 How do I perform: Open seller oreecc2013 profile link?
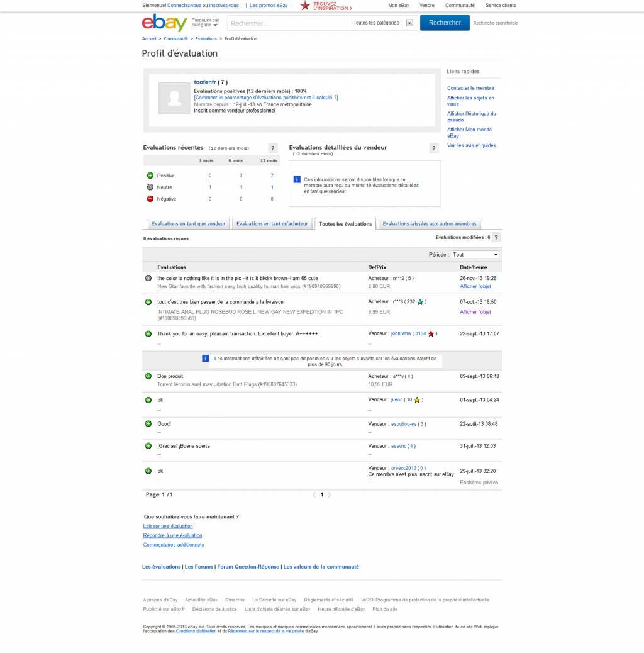click(403, 468)
